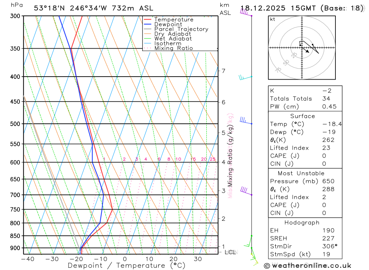Click the hodograph '50' ring label
Image resolution: width=369 pixels, height=270 pixels.
pos(286,63)
